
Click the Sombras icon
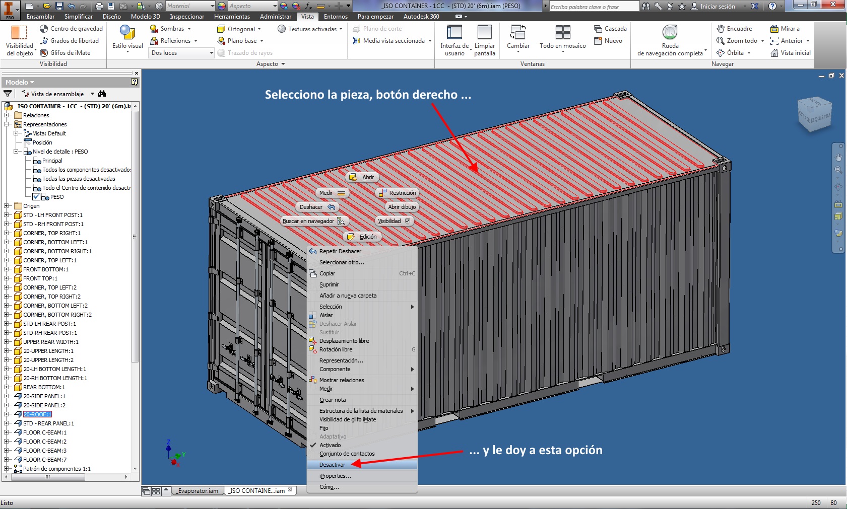(154, 29)
